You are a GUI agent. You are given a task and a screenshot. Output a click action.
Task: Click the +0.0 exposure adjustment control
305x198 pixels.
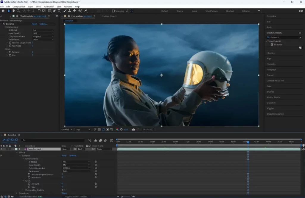(126, 129)
